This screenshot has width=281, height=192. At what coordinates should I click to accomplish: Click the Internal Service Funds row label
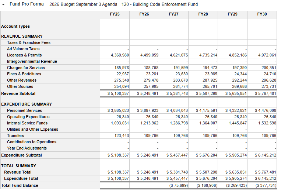[x=27, y=123]
